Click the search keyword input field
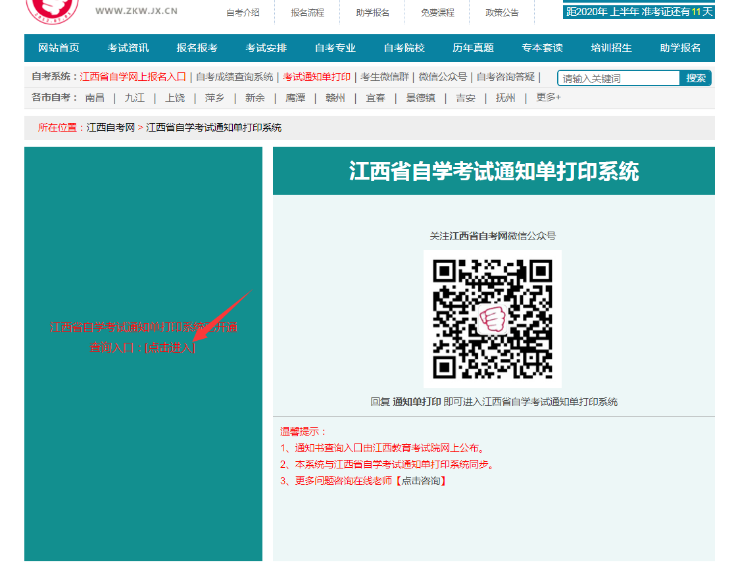Viewport: 734px width, 579px height. click(x=618, y=77)
